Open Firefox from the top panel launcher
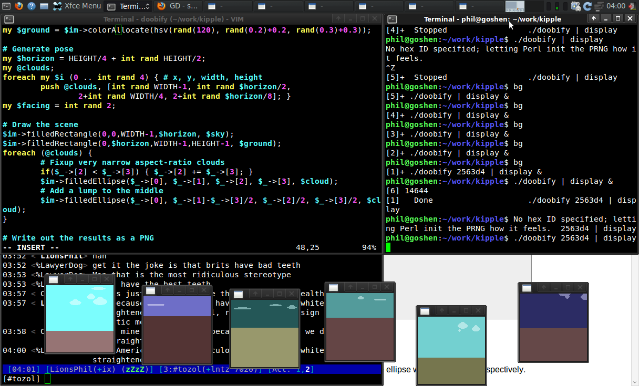The height and width of the screenshot is (386, 639). (x=19, y=6)
